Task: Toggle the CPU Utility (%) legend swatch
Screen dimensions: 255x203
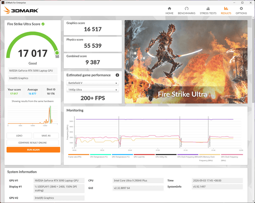Action: point(166,154)
